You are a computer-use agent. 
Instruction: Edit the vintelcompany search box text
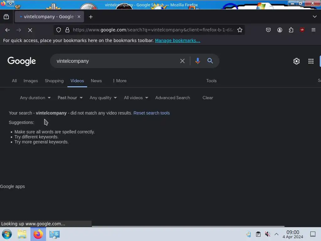[115, 61]
